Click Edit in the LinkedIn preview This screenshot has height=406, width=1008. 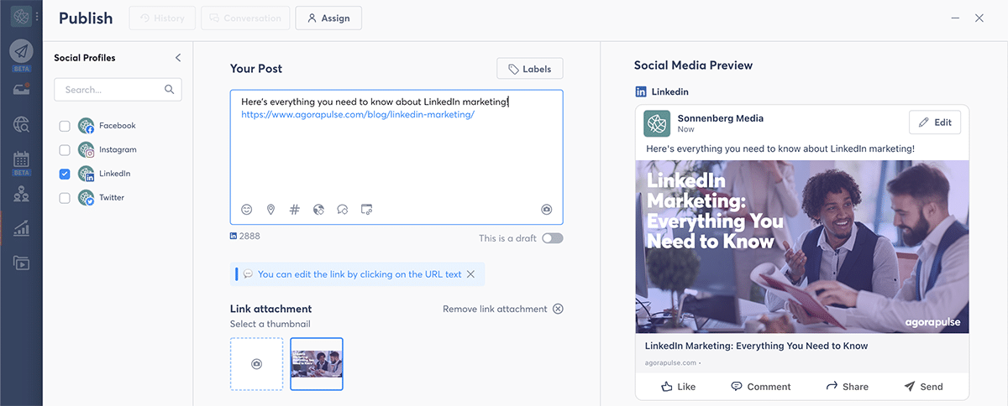(934, 122)
